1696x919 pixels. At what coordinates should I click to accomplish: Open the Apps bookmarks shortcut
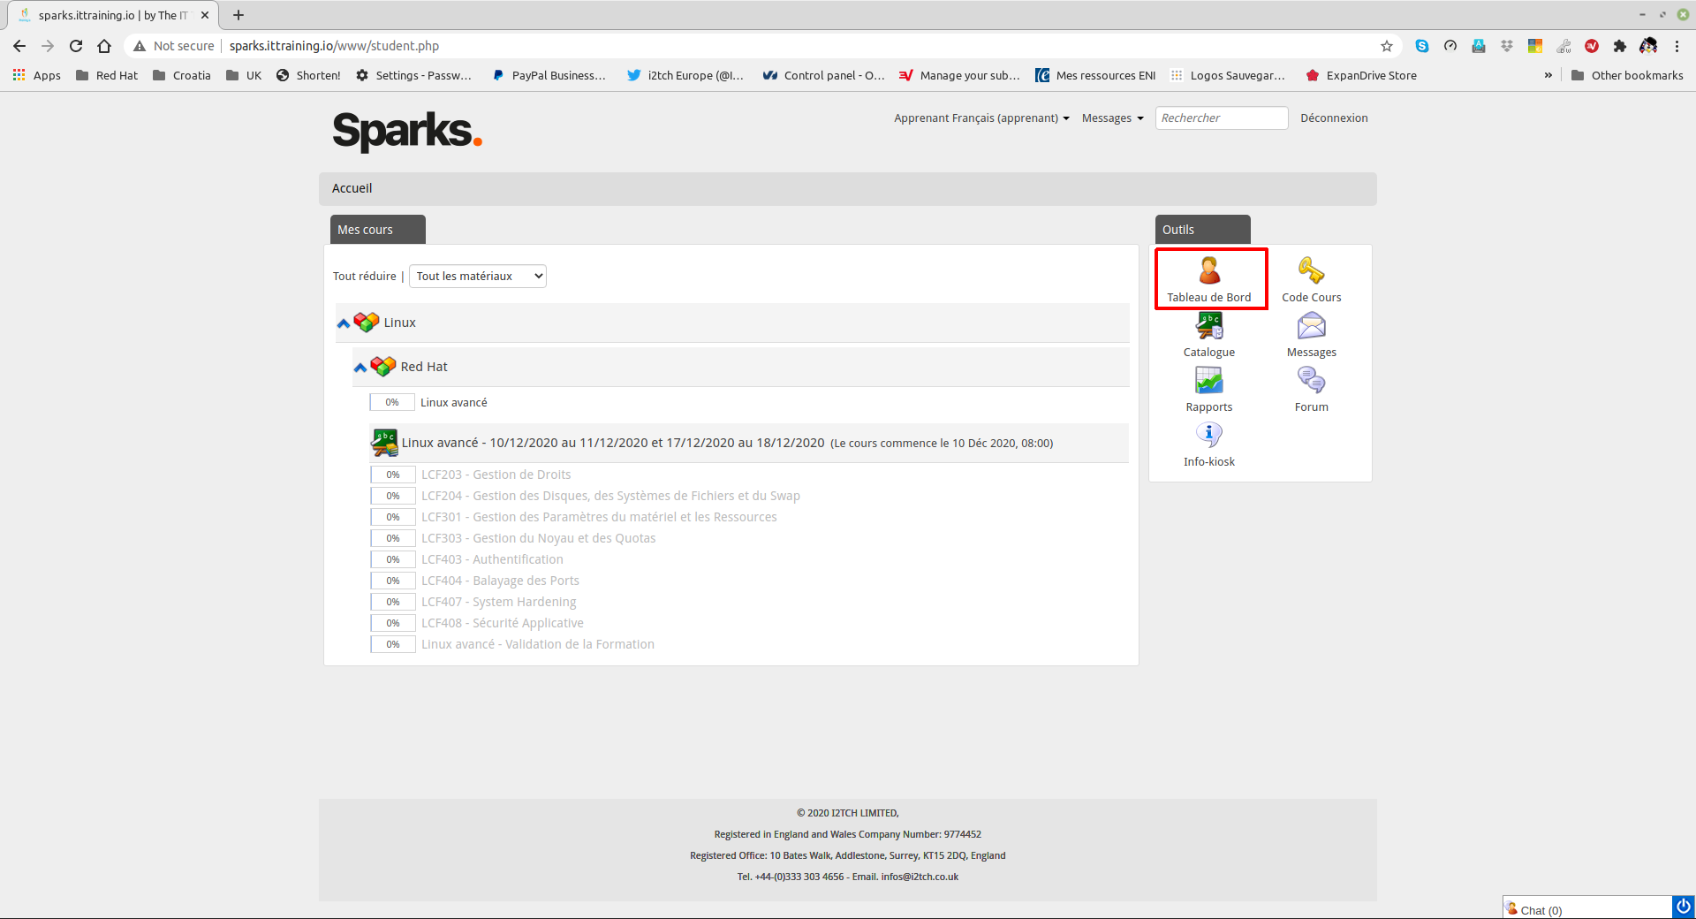click(37, 75)
